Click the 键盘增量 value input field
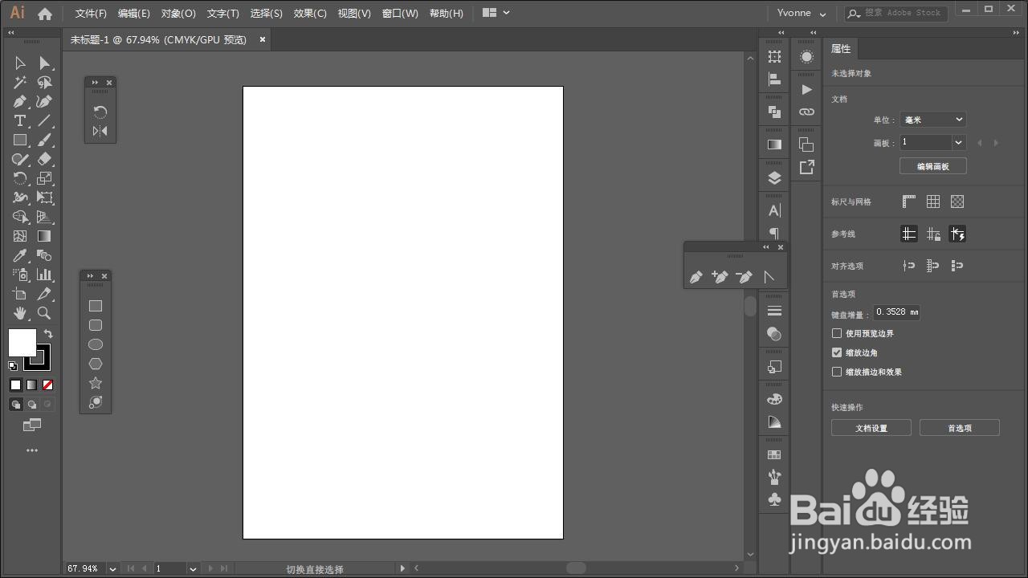1028x578 pixels. (897, 312)
